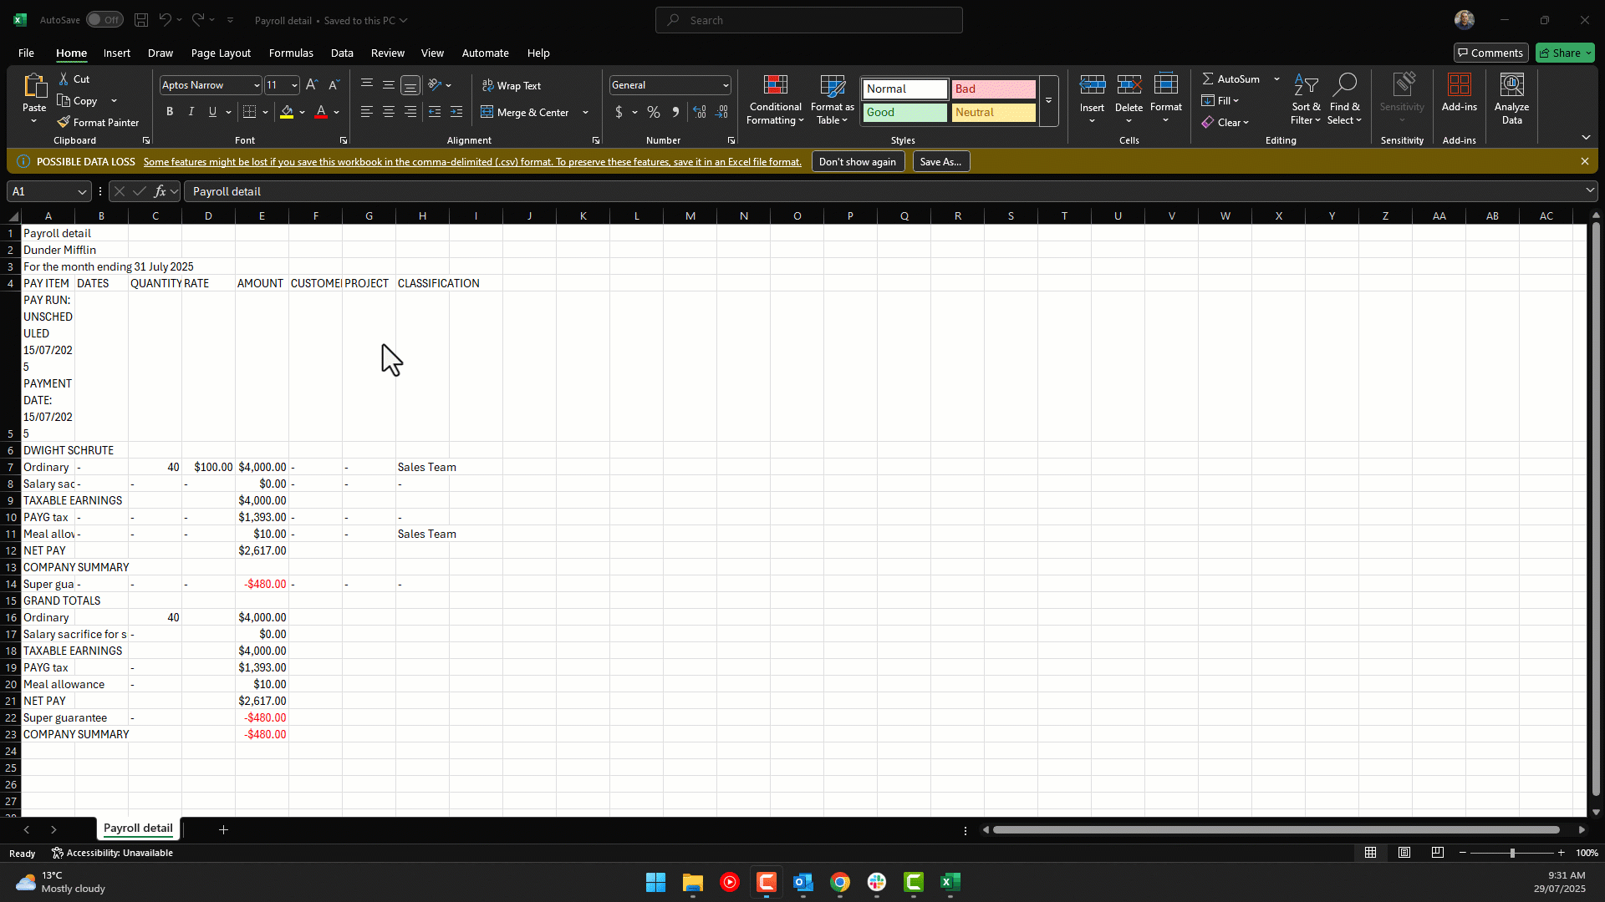Click the Paste clipboard icon
This screenshot has width=1605, height=902.
(x=34, y=86)
